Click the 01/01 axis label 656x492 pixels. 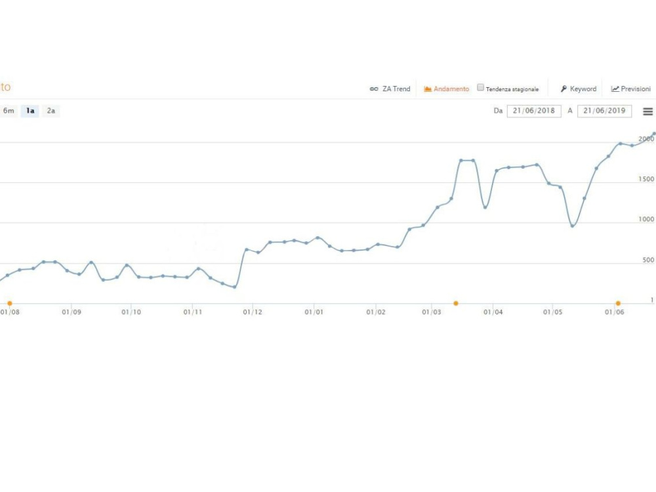click(314, 312)
